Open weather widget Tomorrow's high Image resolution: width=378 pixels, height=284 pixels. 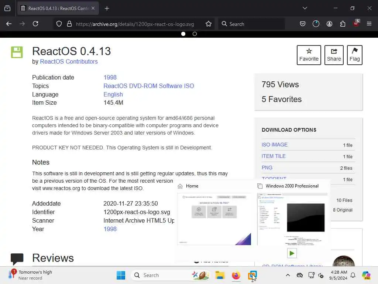point(30,275)
